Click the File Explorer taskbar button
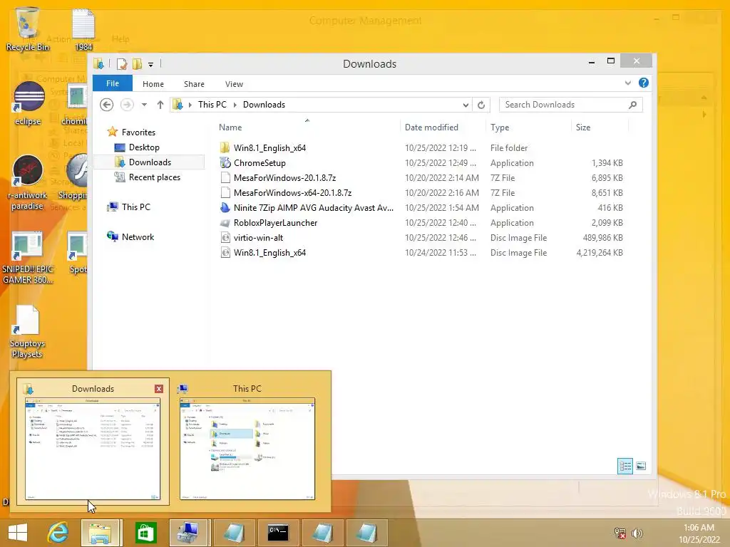Viewport: 730px width, 547px height. [101, 533]
